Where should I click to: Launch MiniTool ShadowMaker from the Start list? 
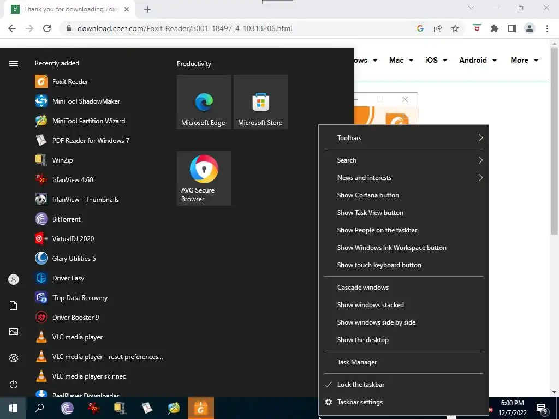[x=100, y=101]
